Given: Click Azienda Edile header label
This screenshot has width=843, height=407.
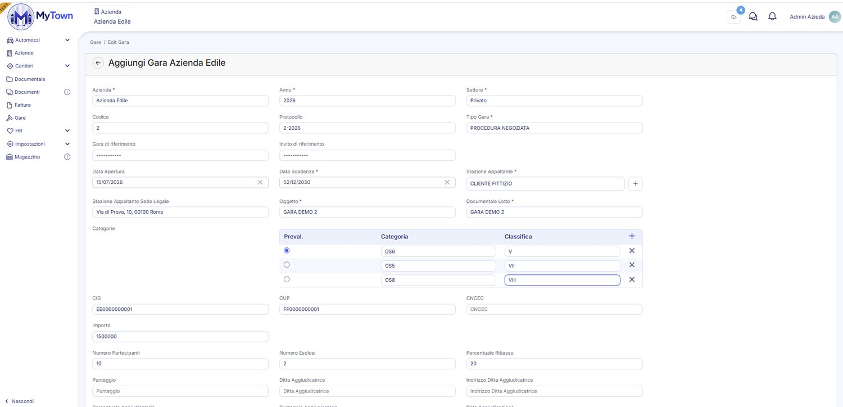Looking at the screenshot, I should pyautogui.click(x=112, y=21).
